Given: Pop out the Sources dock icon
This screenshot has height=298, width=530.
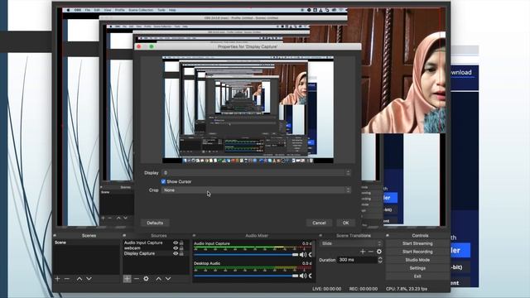Looking at the screenshot, I should click(124, 235).
